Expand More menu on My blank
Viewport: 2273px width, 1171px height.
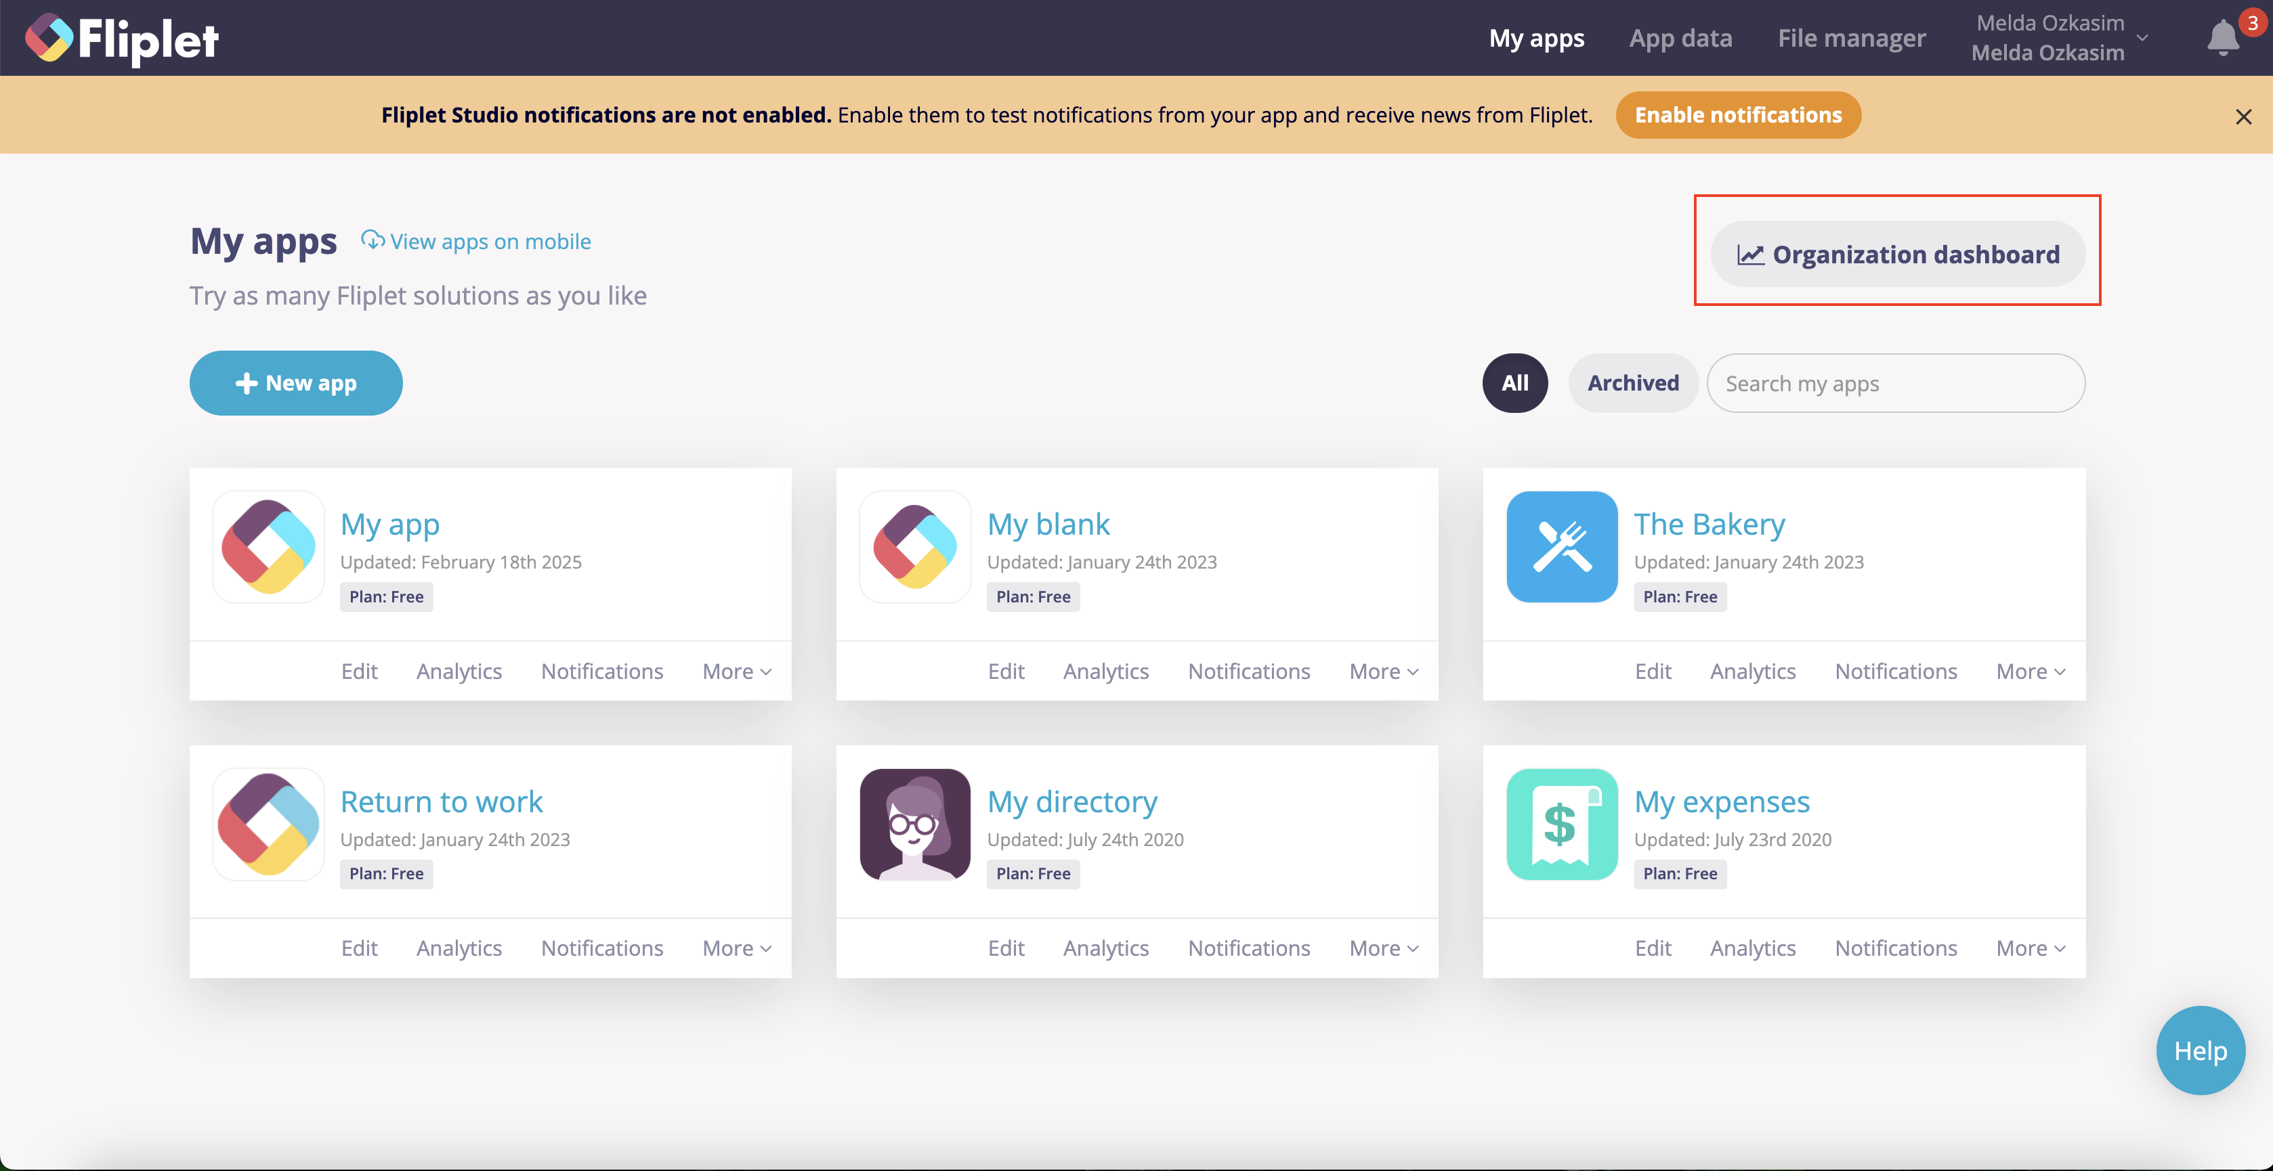[1384, 671]
